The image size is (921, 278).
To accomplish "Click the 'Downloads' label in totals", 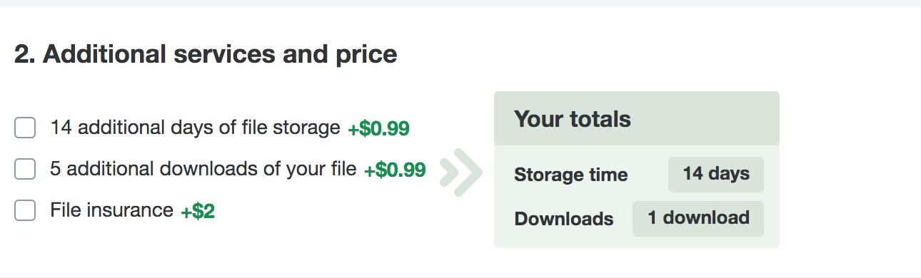I will tap(563, 219).
